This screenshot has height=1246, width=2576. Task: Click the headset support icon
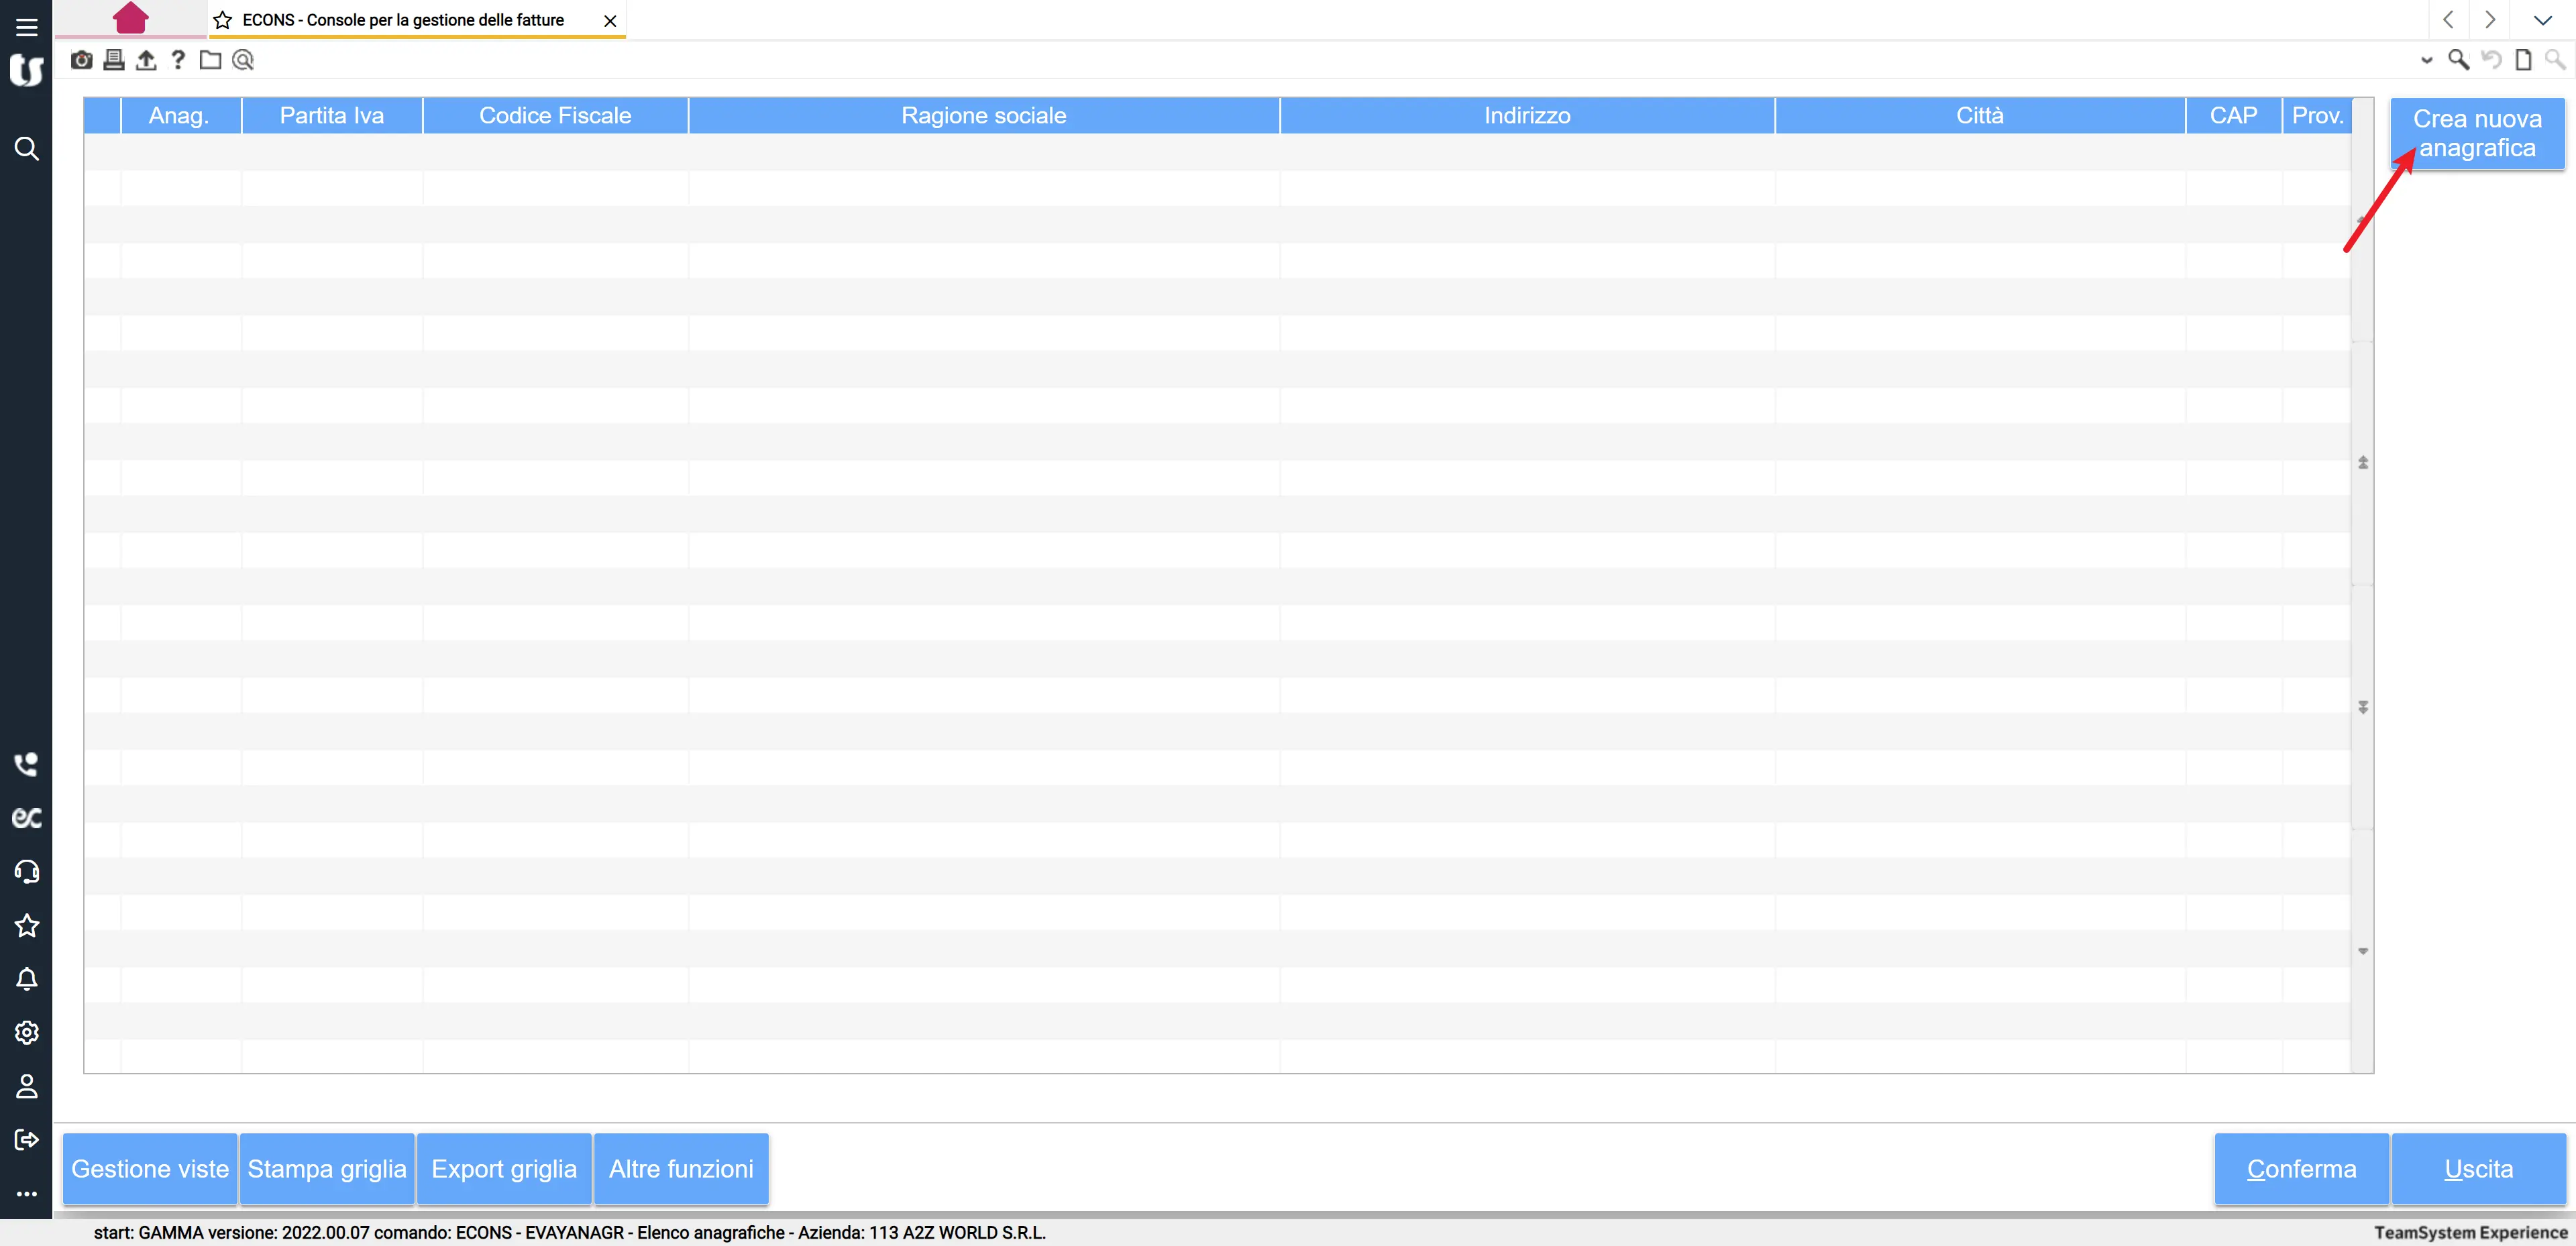[27, 872]
